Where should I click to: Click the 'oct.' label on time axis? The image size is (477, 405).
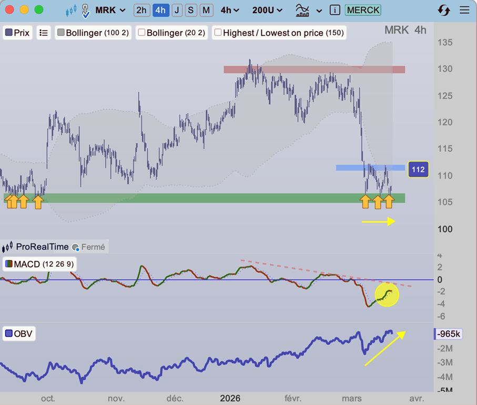[48, 398]
